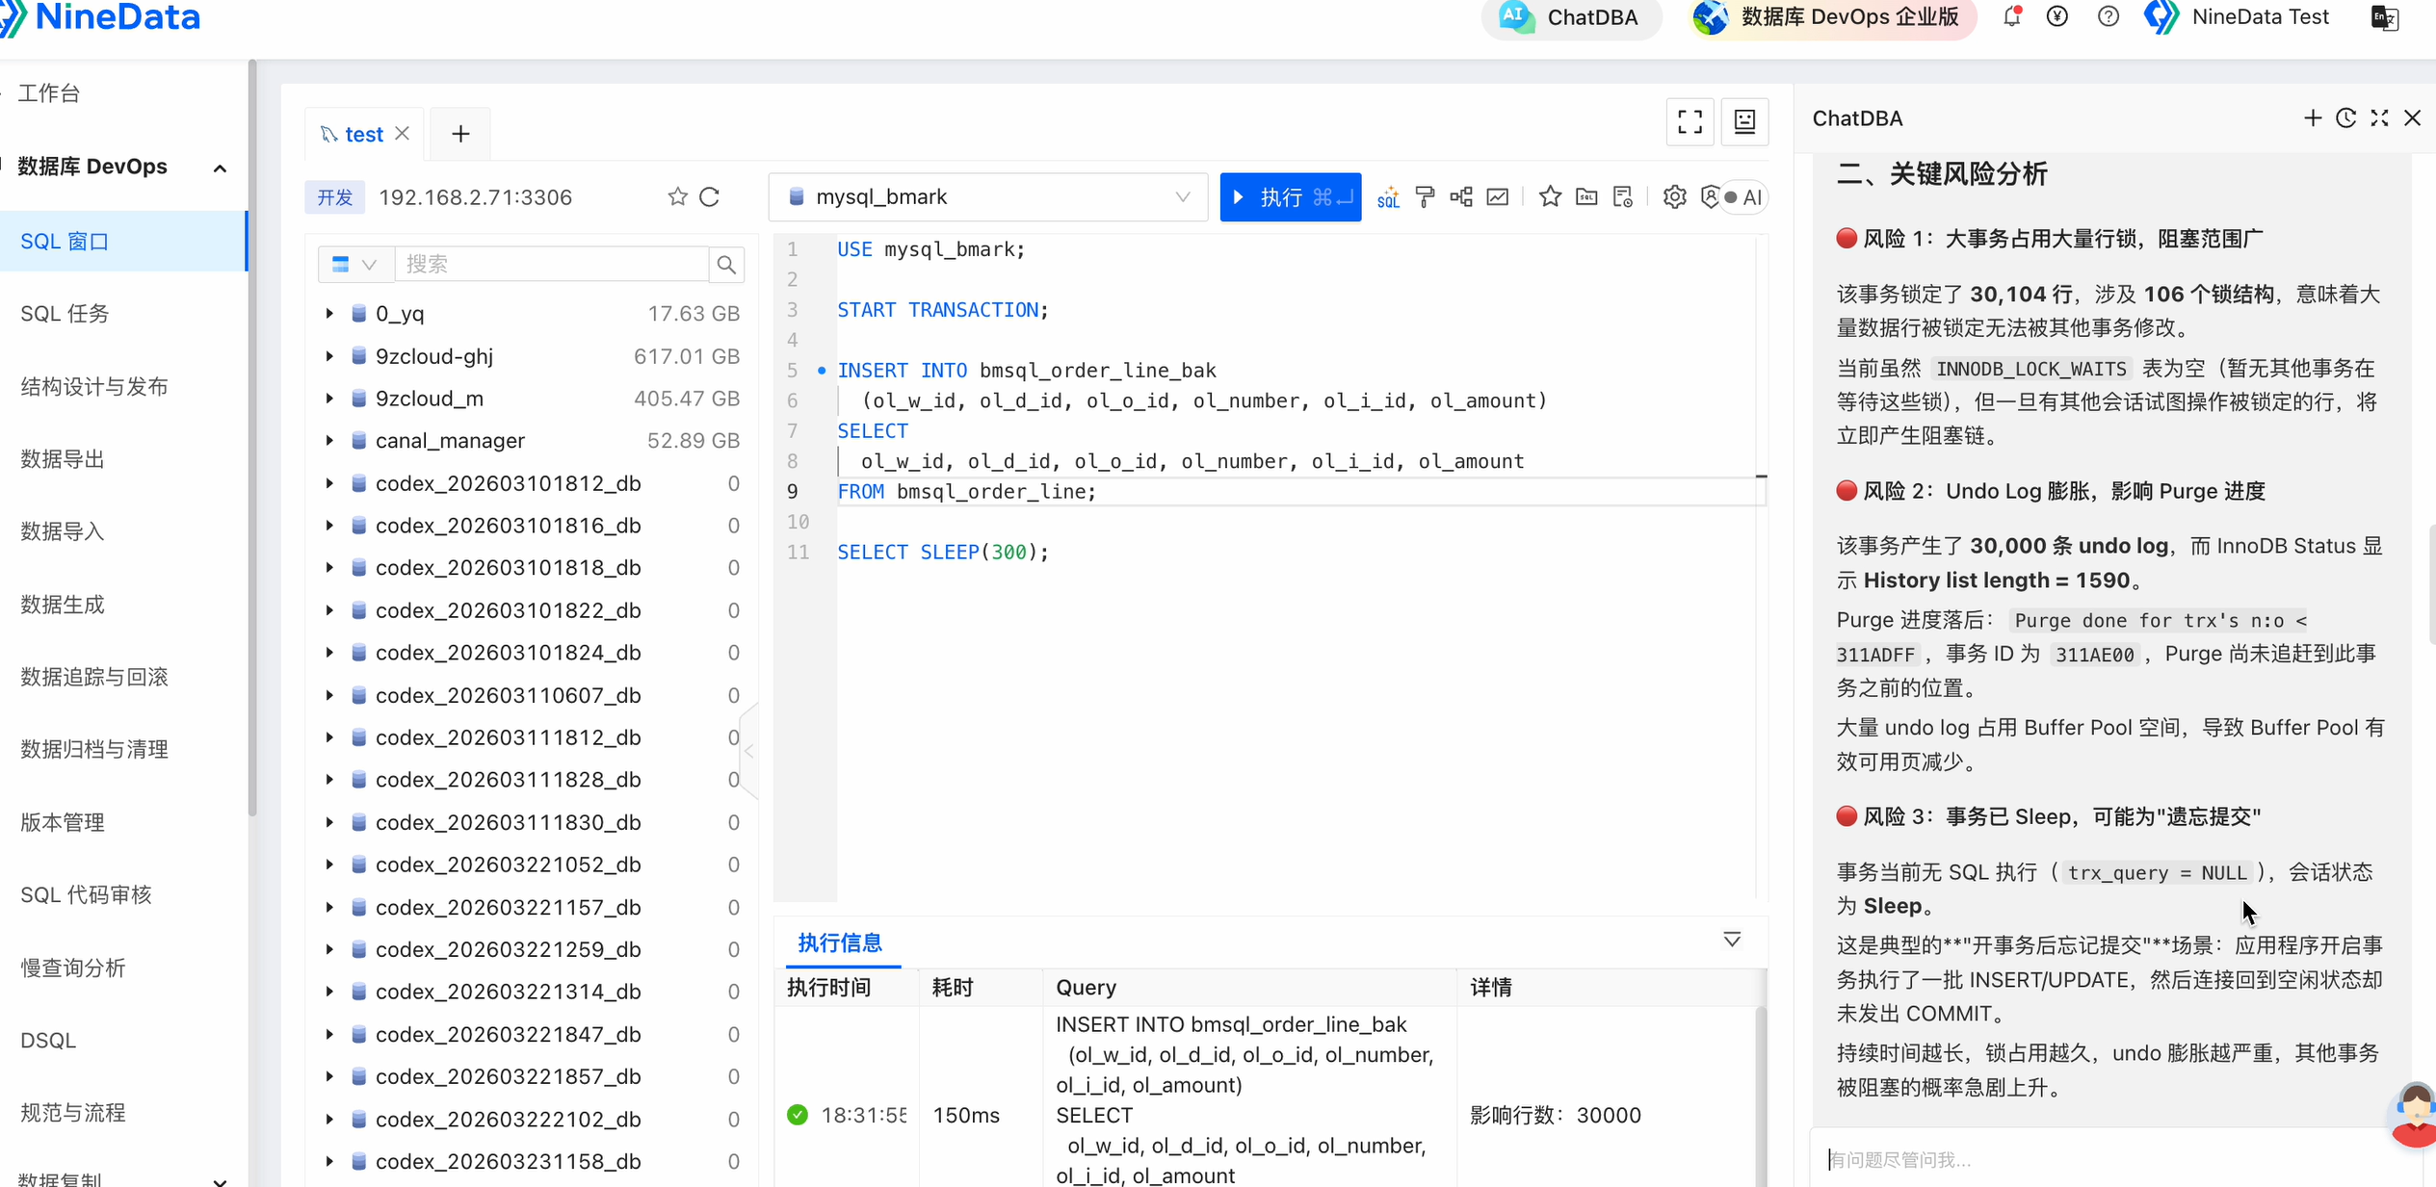This screenshot has height=1187, width=2436.
Task: Open SQL window settings gear
Action: tap(1675, 197)
